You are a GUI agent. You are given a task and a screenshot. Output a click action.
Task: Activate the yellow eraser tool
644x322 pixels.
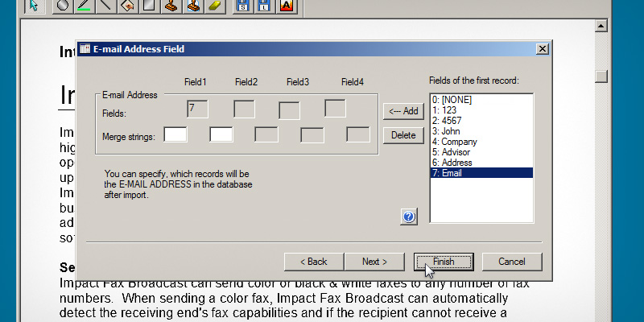[x=213, y=6]
